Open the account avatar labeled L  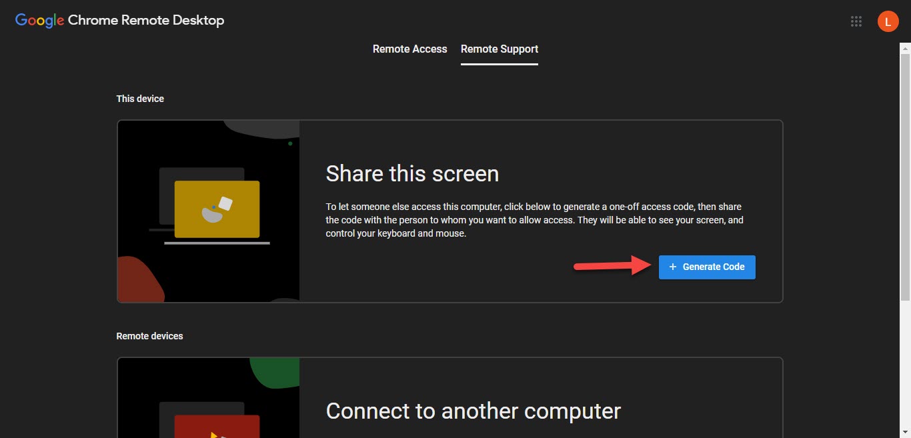[x=888, y=21]
